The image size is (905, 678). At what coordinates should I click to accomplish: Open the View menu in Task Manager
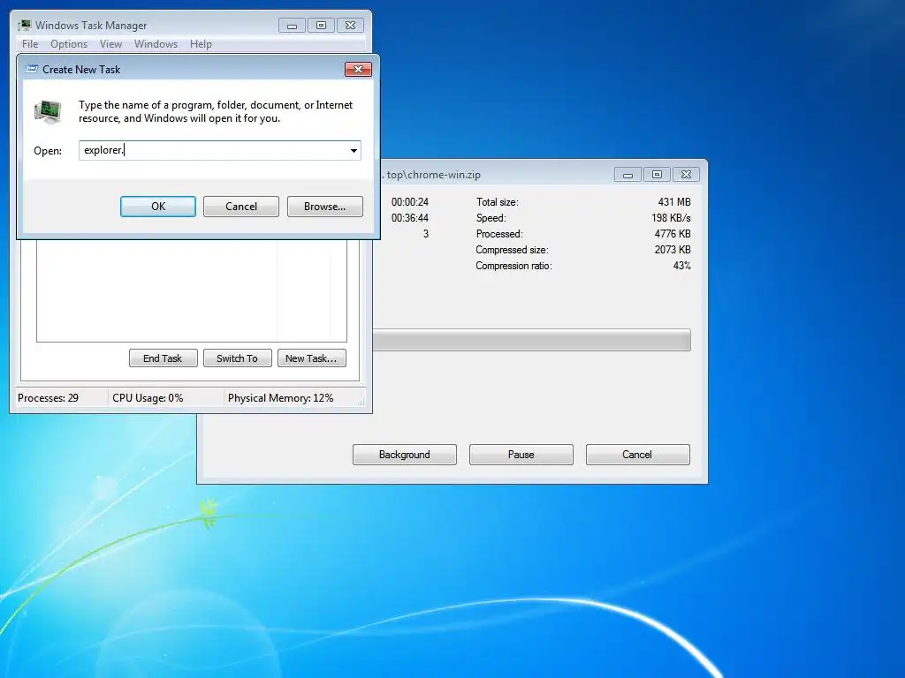[x=110, y=44]
